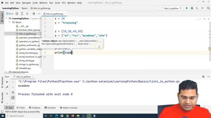Viewport: 211px width, 118px height.
Task: Click Basics in the breadcrumb bar
Action: (24, 8)
